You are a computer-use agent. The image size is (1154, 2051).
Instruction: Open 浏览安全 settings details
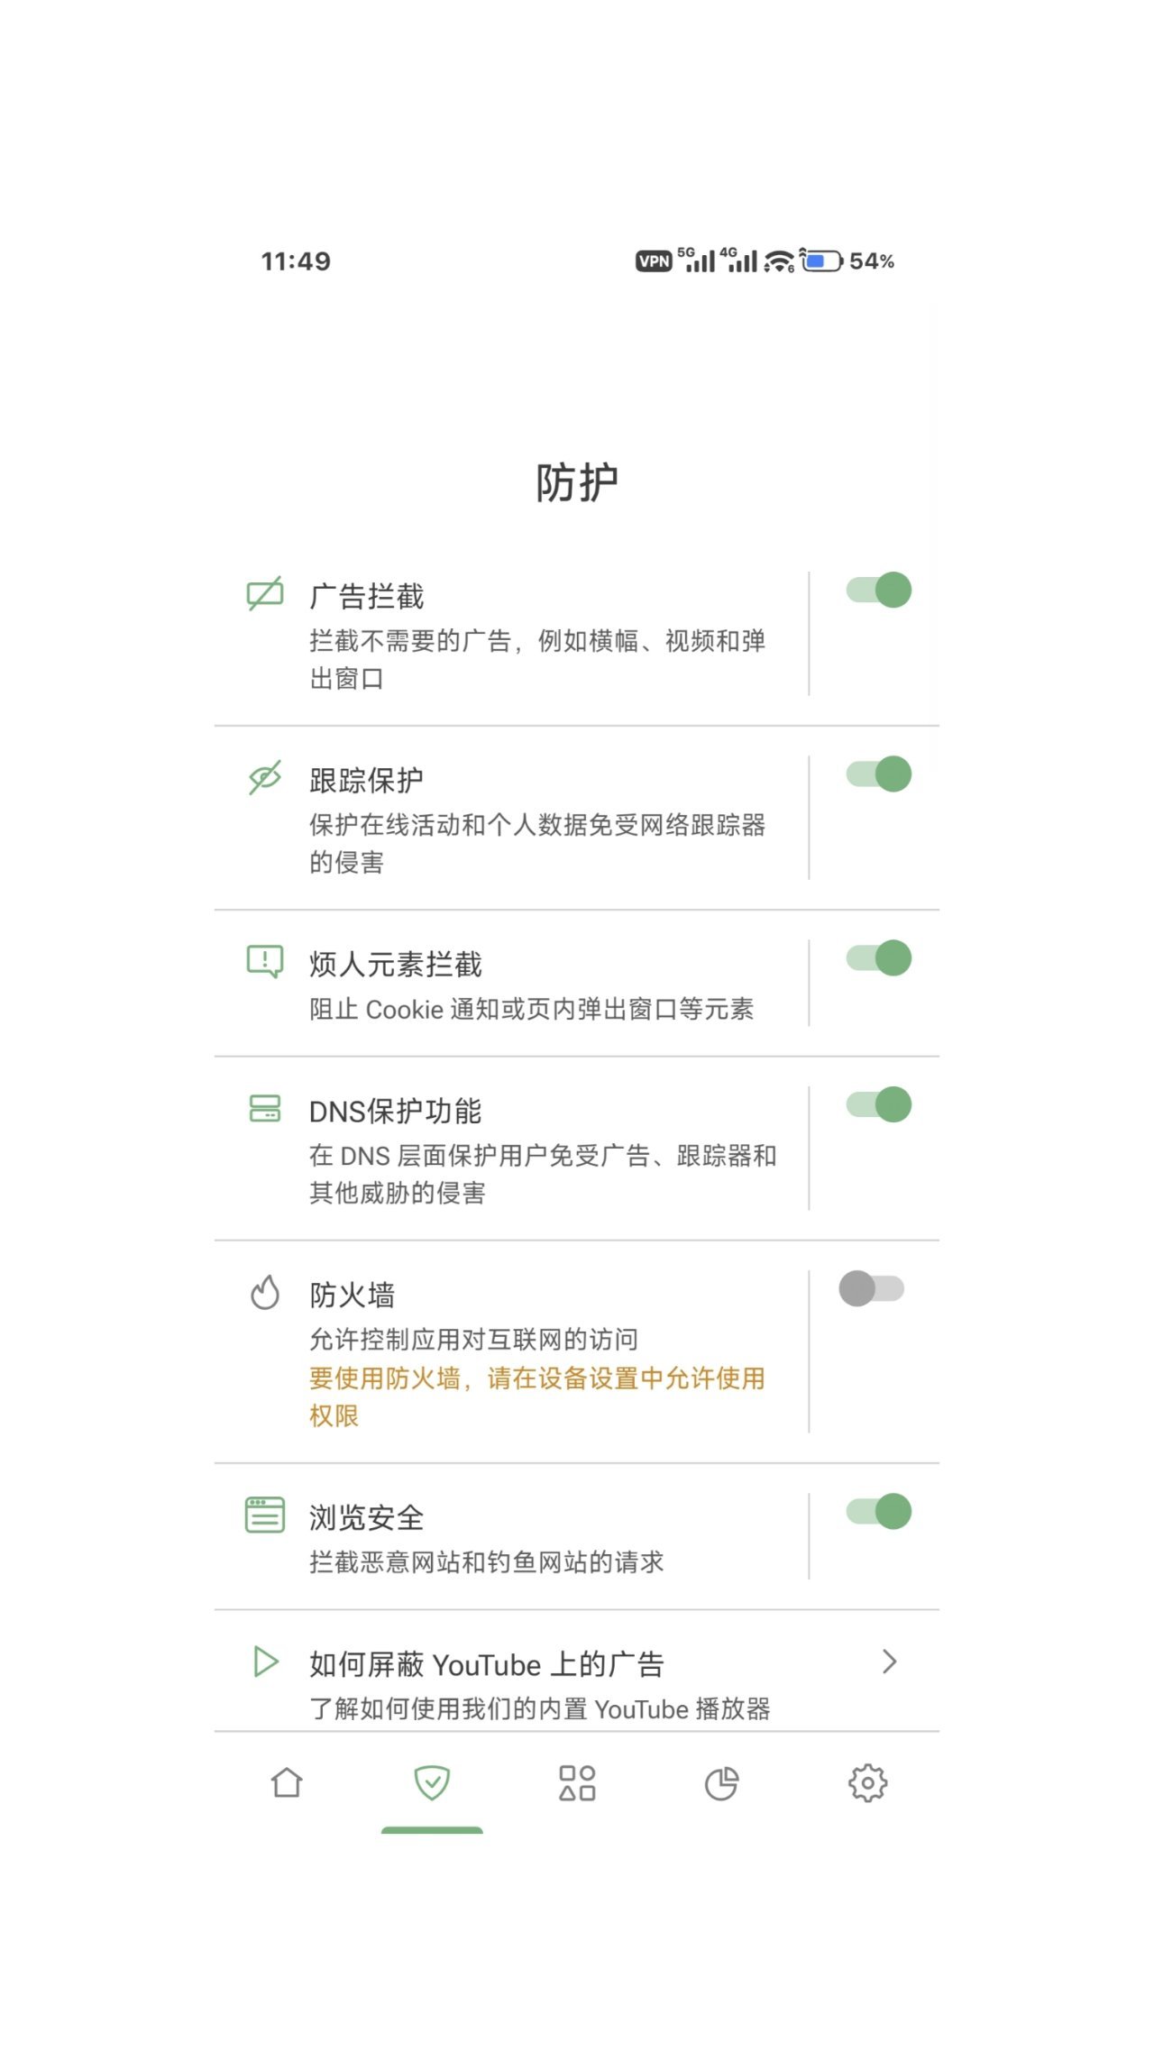tap(487, 1536)
